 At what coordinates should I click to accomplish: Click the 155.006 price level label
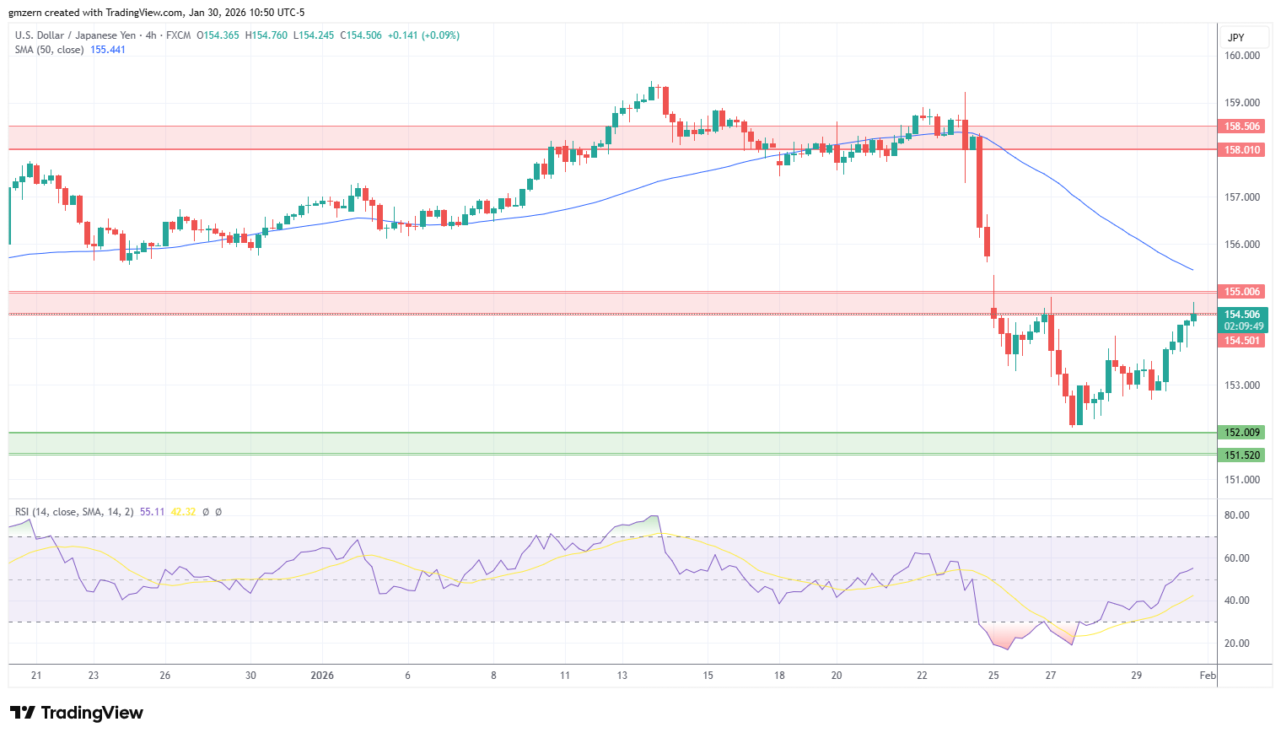pos(1242,292)
